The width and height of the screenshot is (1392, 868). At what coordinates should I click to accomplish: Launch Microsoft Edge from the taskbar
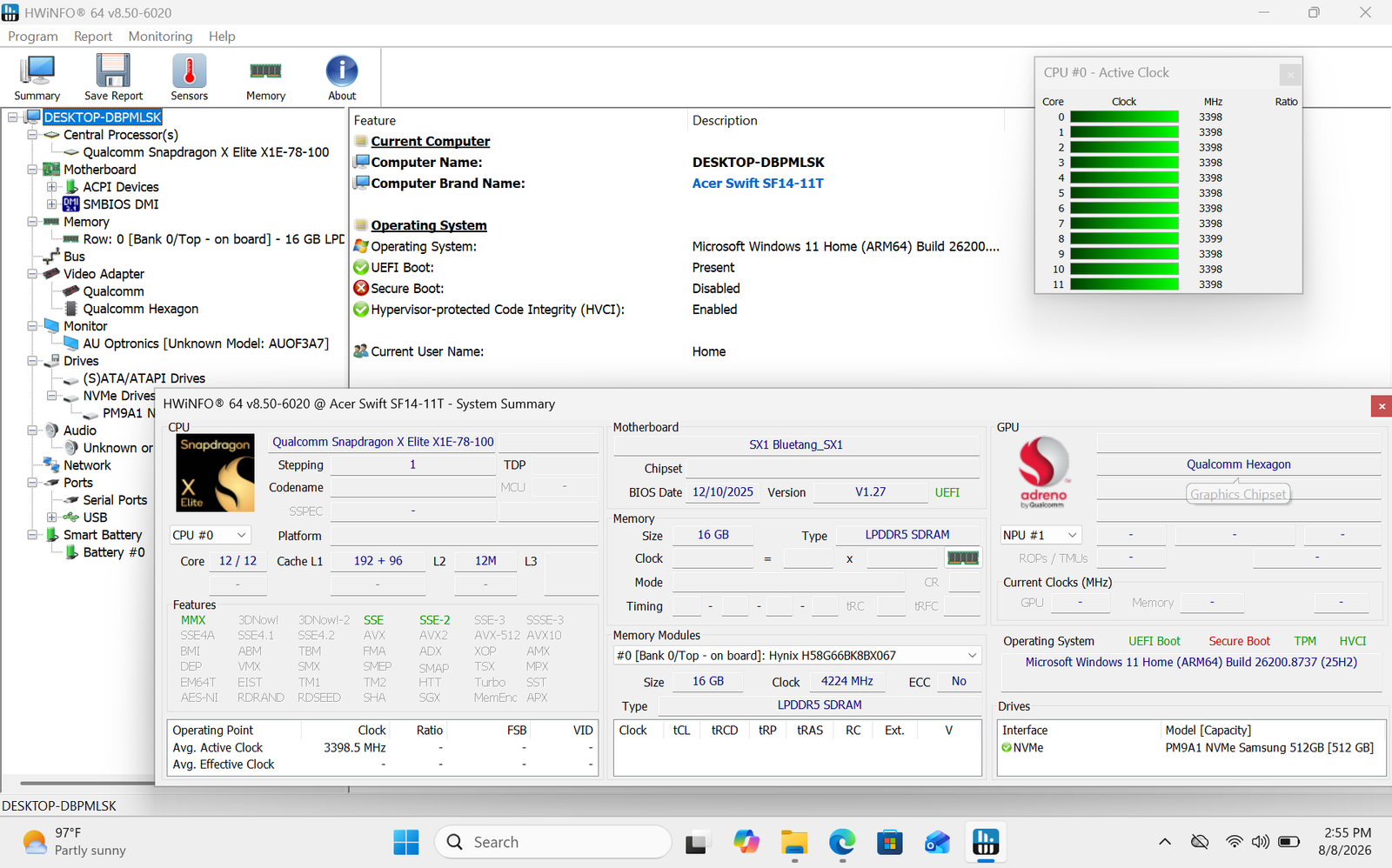coord(842,842)
